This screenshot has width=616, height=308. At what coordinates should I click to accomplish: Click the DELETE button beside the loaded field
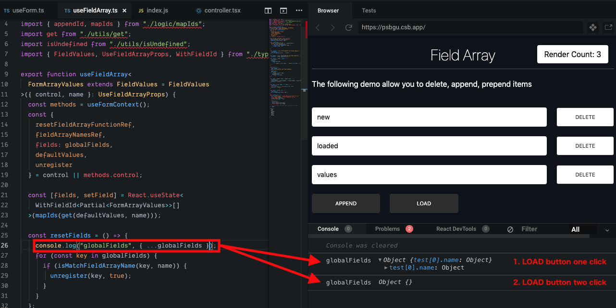tap(585, 145)
